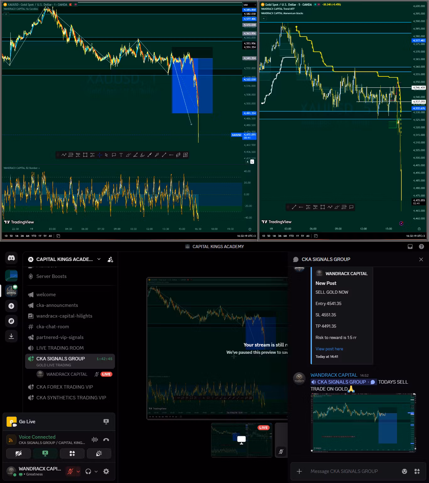Open microphone input options arrow

(x=78, y=471)
